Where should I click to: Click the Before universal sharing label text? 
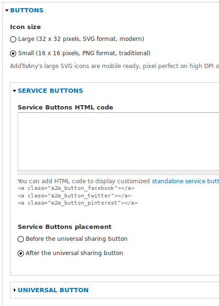point(77,239)
